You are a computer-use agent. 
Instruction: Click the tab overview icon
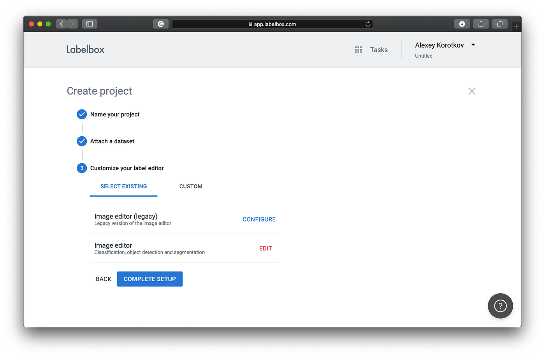click(x=499, y=24)
